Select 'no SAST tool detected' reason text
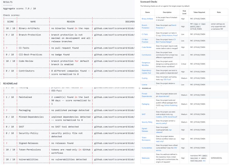Image resolution: width=229 pixels, height=165 pixels. point(65,127)
